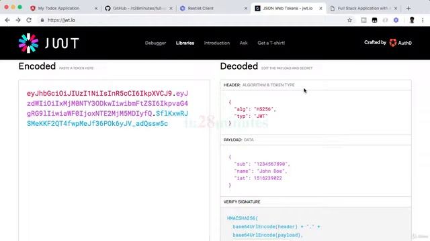Open the Ask nav link
Viewport: 430px width, 241px height.
tap(243, 43)
